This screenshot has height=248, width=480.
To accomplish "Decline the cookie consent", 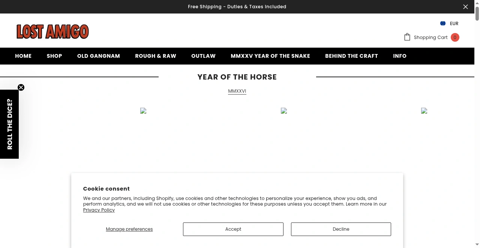I will (341, 229).
